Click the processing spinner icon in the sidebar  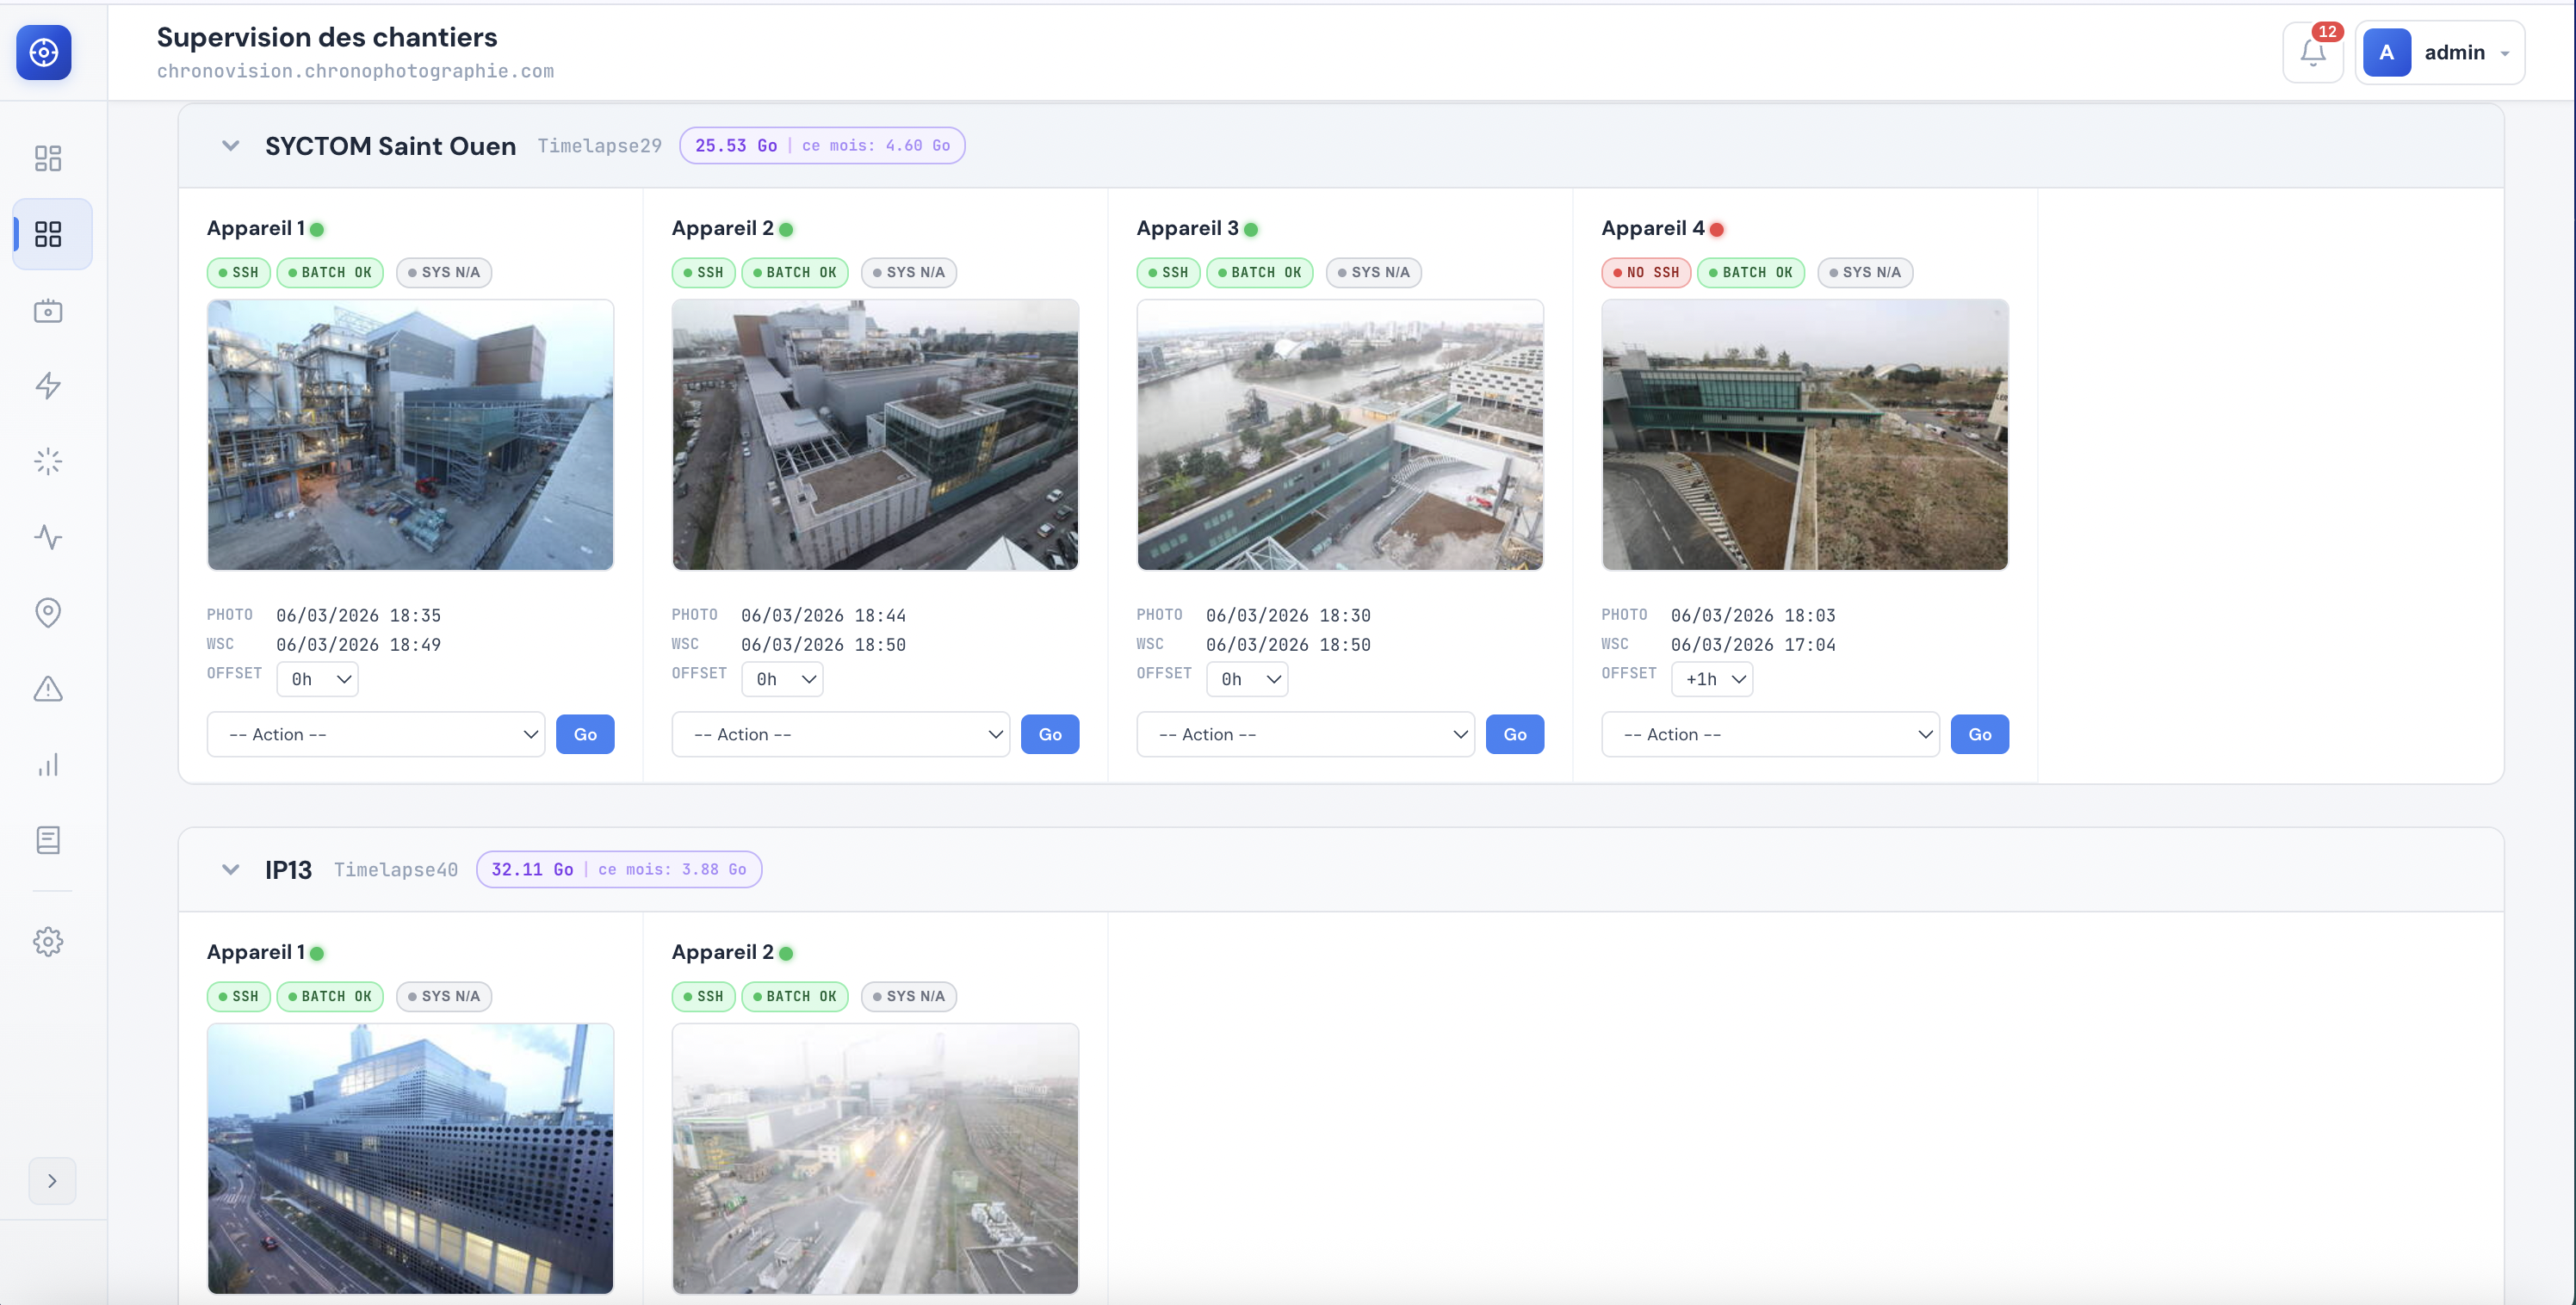47,461
